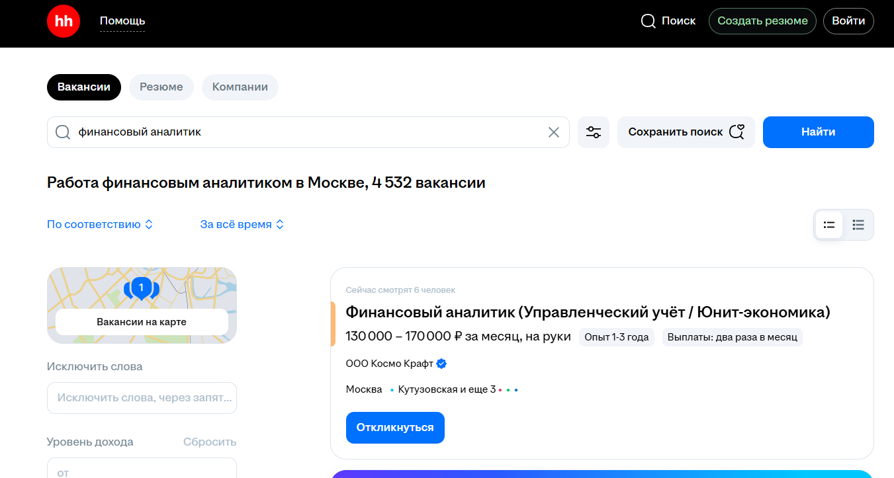Open the По соответствию sorting dropdown
Image resolution: width=894 pixels, height=478 pixels.
click(x=100, y=225)
